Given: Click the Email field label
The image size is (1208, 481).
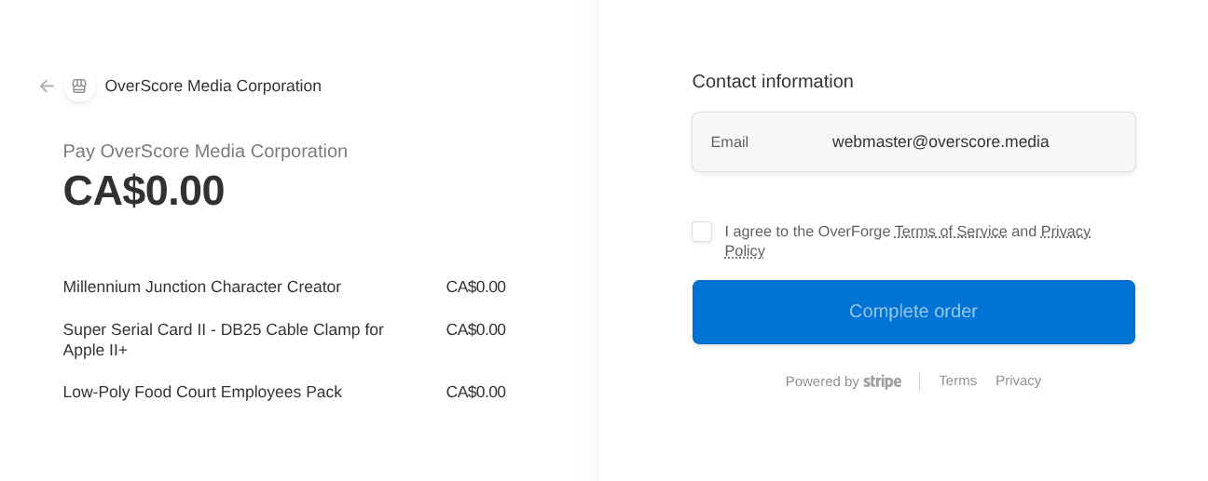Looking at the screenshot, I should coord(729,142).
